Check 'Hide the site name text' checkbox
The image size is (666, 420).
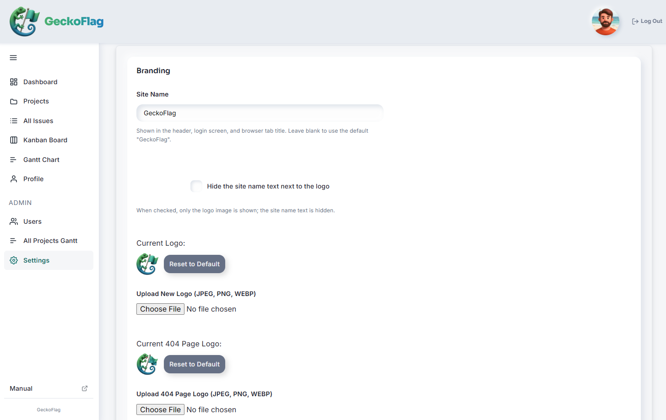[x=196, y=186]
